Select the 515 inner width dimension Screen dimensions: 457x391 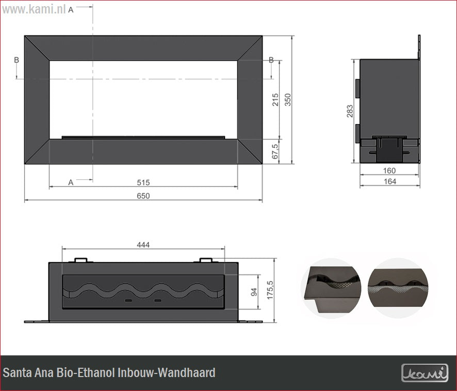(x=143, y=182)
